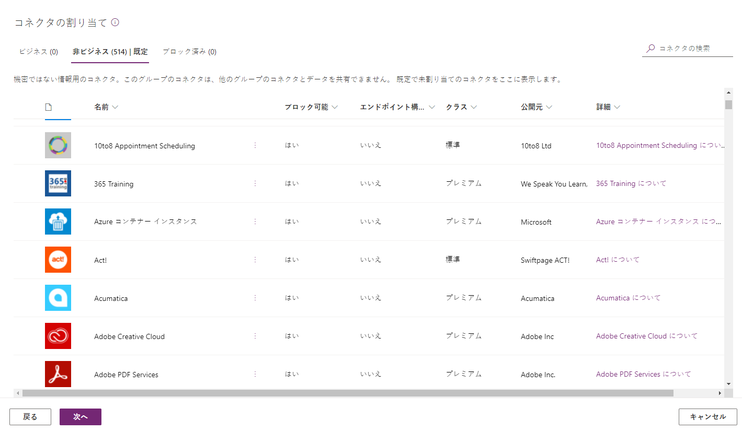Open the Adobe PDF Services について link
Image resolution: width=742 pixels, height=431 pixels.
[x=644, y=374]
